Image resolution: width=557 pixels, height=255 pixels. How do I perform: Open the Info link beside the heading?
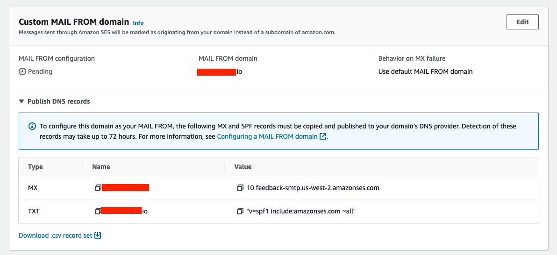point(138,22)
